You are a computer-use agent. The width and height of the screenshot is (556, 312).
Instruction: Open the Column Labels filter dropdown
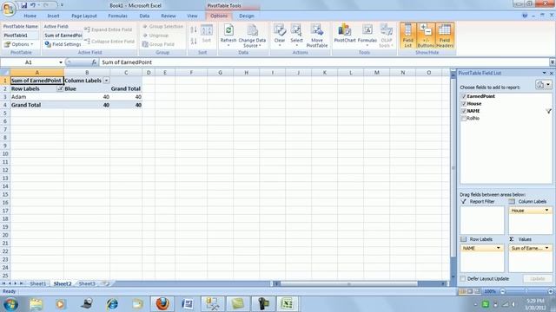106,81
